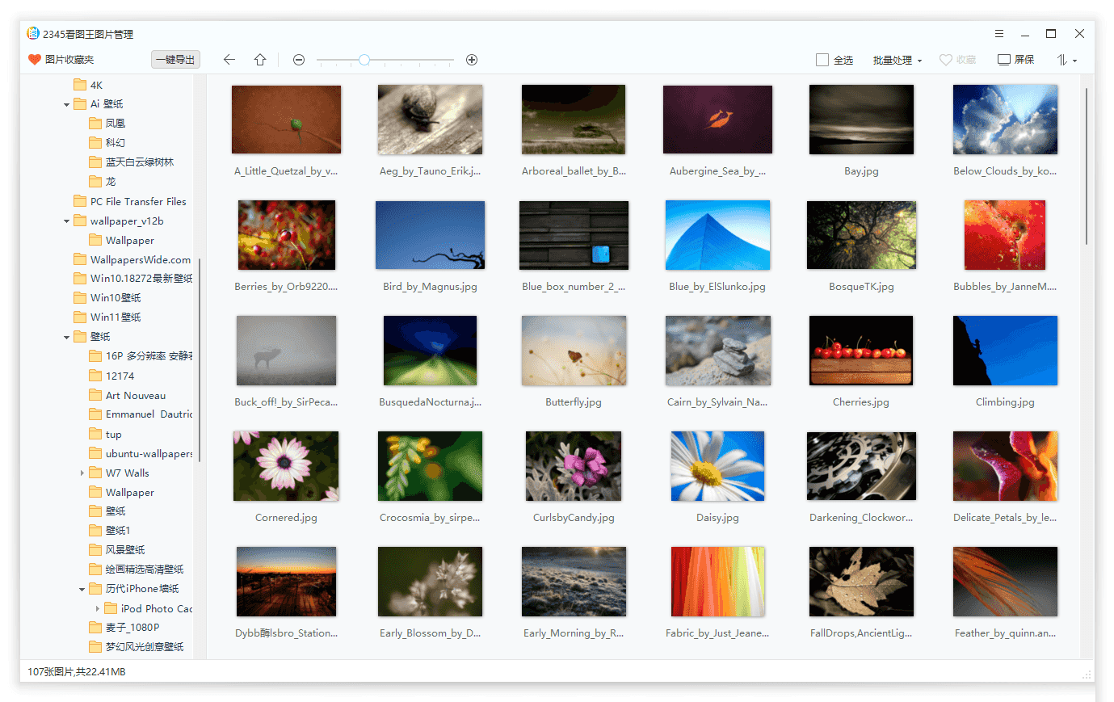This screenshot has height=702, width=1114.
Task: Click the one-click export button
Action: pos(175,60)
